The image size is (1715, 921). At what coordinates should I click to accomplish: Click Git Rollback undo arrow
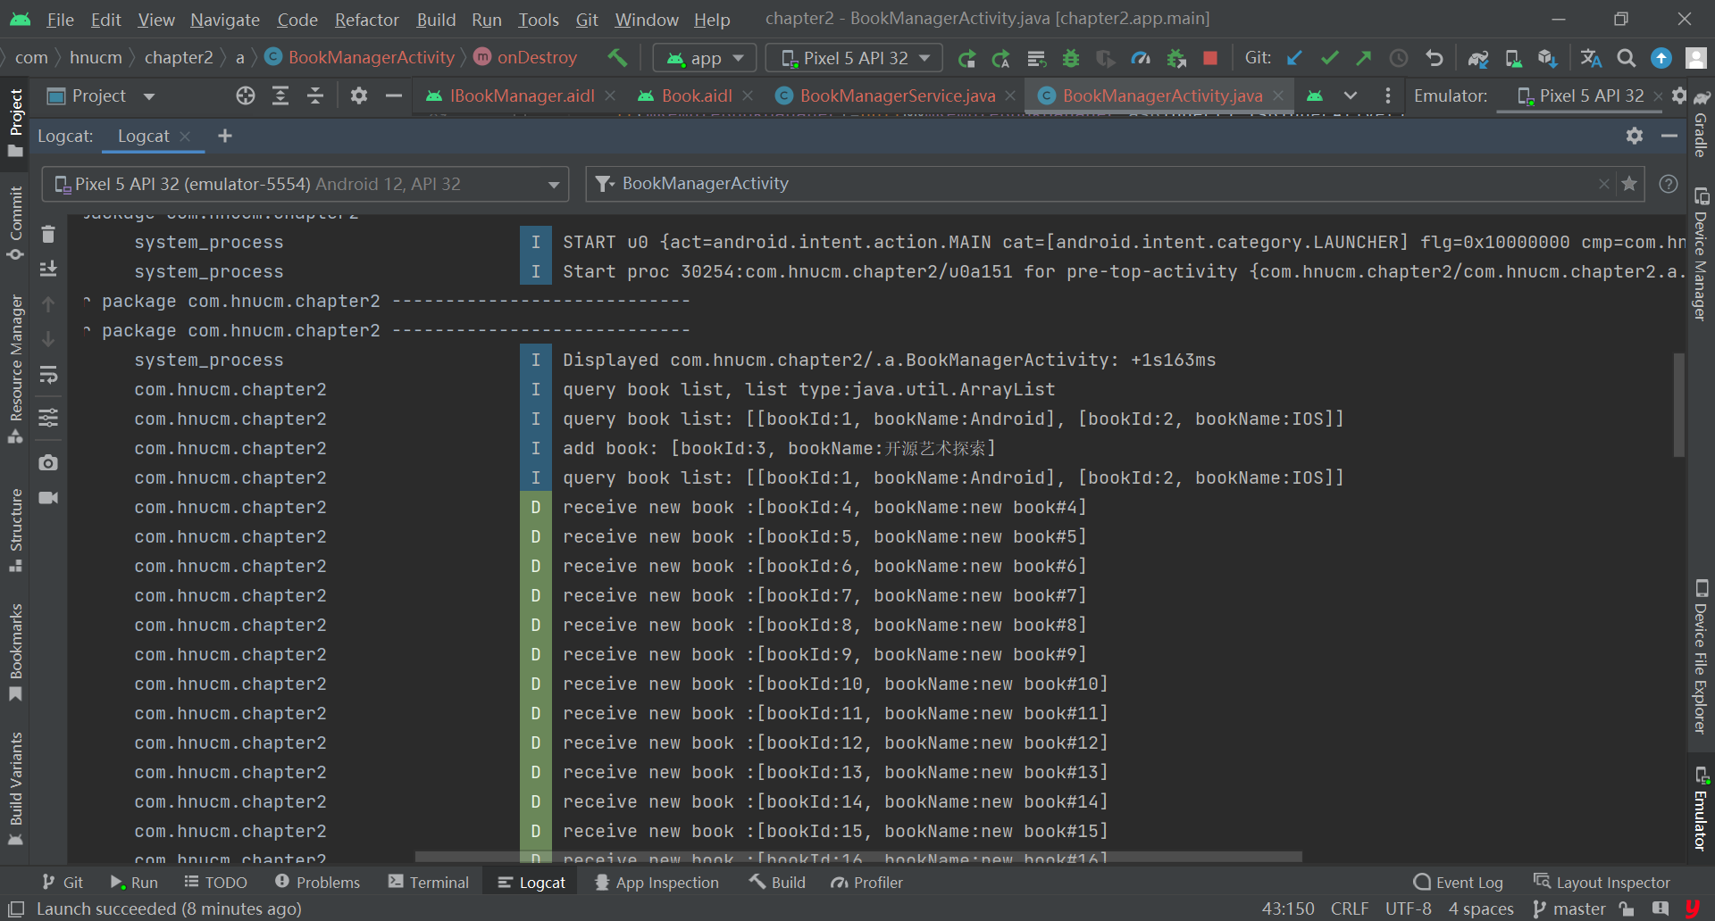[1435, 58]
